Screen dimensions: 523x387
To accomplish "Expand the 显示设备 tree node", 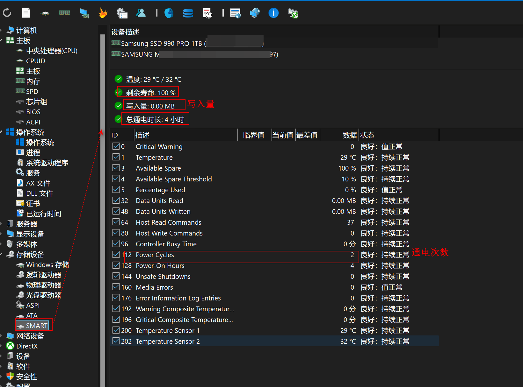I will [x=1, y=234].
